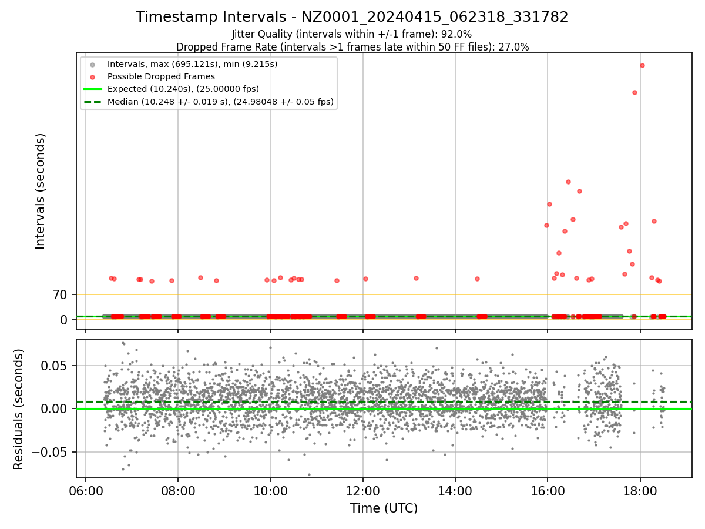The height and width of the screenshot is (529, 705).
Task: Click the dashed green line sample in the legend
Action: coord(92,102)
